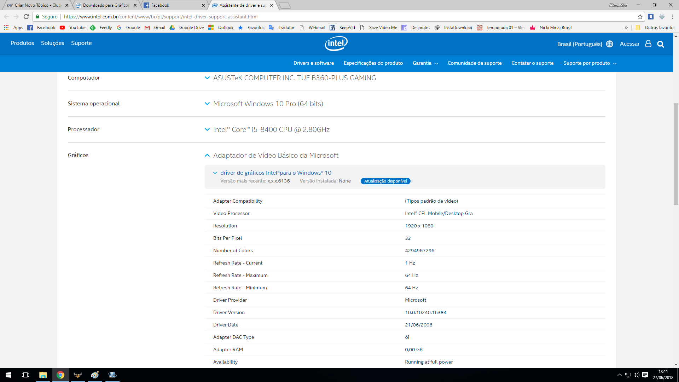The width and height of the screenshot is (679, 382).
Task: Open Facebook bookmark
Action: [41, 28]
